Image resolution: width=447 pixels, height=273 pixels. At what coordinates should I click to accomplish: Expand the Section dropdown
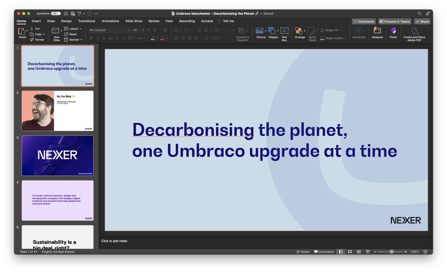tap(73, 39)
